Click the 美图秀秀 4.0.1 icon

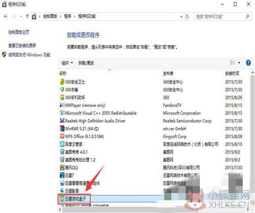(62, 152)
